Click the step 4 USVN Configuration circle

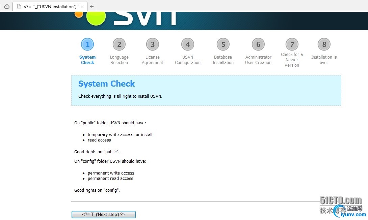(188, 44)
